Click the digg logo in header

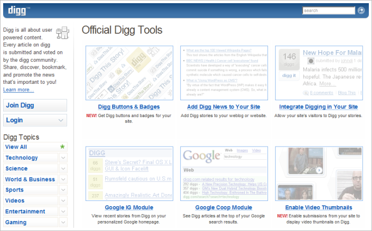(19, 11)
